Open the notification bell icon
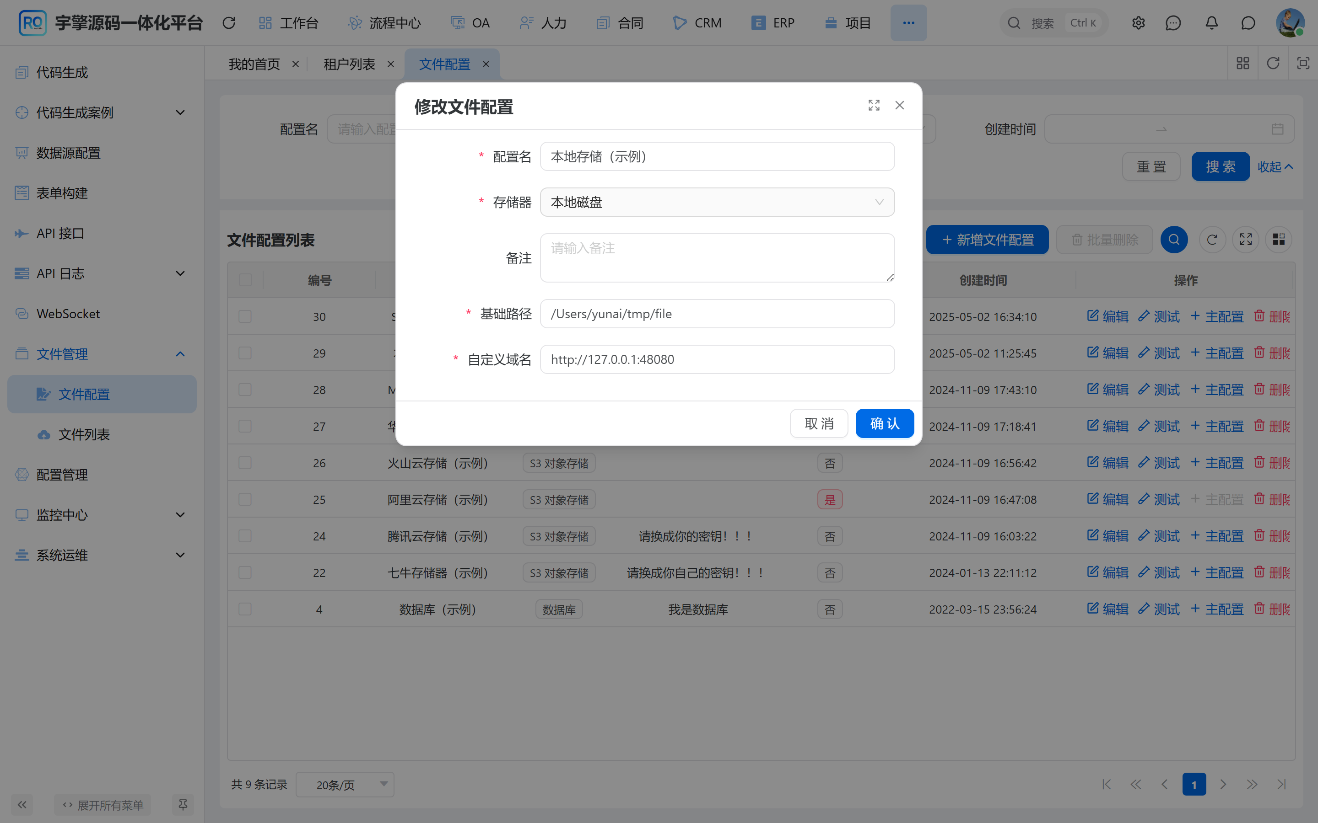Screen dimensions: 1318x823 [x=1211, y=23]
